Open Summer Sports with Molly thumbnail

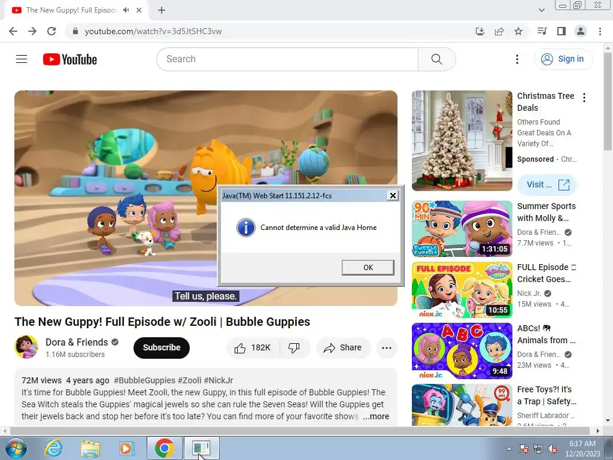462,229
